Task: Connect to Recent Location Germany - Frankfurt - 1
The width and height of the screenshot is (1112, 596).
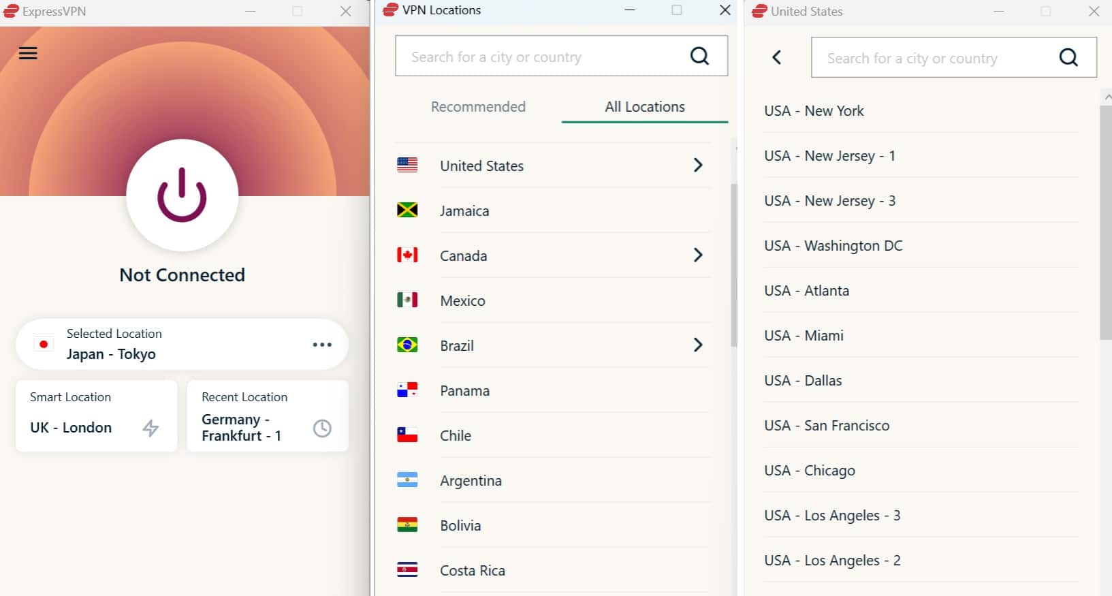Action: 268,415
